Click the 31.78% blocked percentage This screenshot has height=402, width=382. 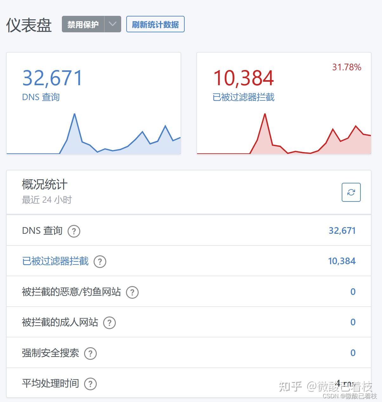click(x=346, y=67)
